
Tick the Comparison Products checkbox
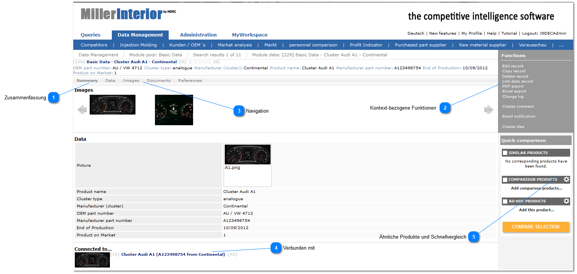[x=505, y=180]
